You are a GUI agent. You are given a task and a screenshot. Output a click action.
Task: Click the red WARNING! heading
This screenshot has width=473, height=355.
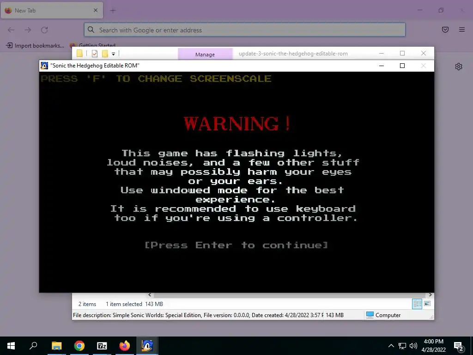coord(237,123)
